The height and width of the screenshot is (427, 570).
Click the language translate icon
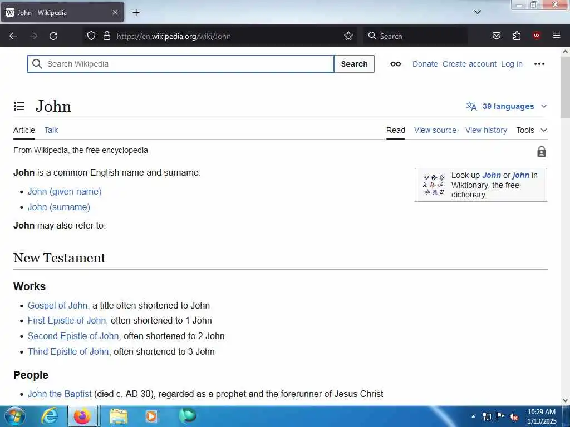pos(471,106)
